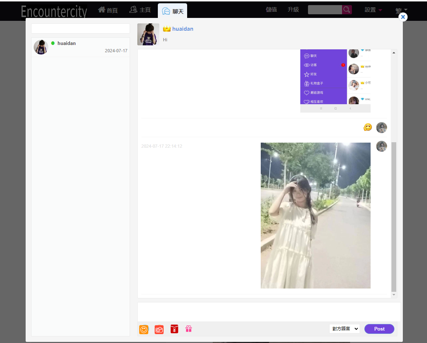Click the red camera photo upload icon
427x343 pixels.
(159, 329)
